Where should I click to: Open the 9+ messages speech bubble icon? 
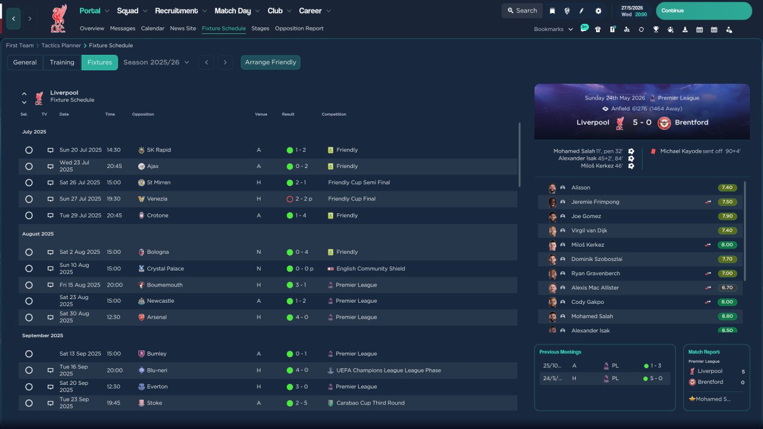[x=584, y=29]
